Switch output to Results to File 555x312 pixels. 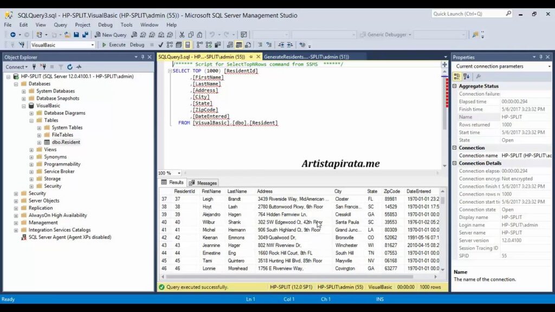(x=248, y=45)
